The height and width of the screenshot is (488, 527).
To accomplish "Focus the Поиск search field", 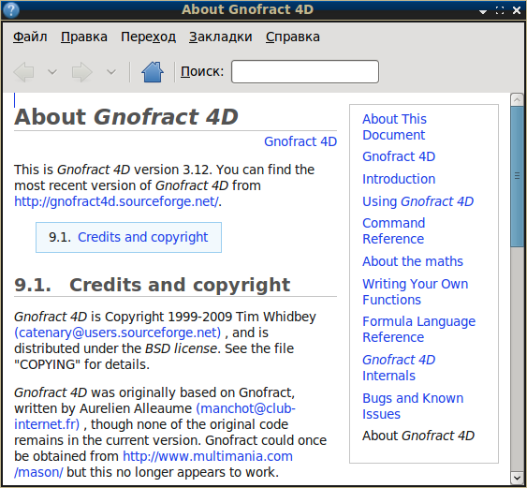I will 305,71.
